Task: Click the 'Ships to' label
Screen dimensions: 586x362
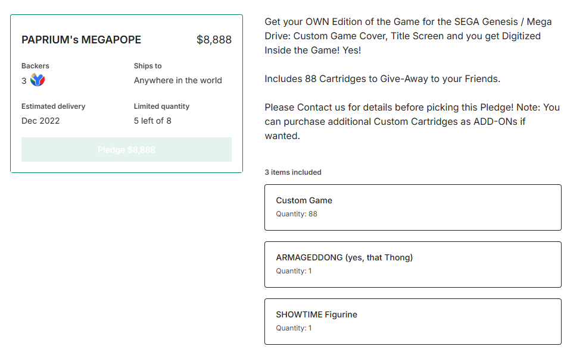Action: click(x=148, y=66)
